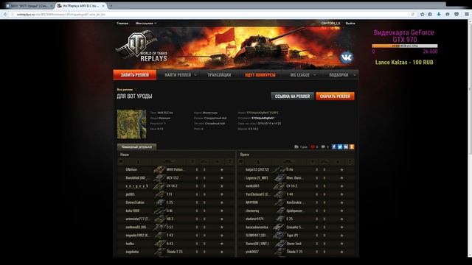This screenshot has height=265, width=472.
Task: Open the browser hamburger menu
Action: (x=467, y=14)
